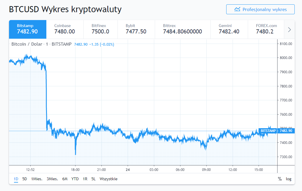Select the 1D time range
302x191 pixels.
[16, 179]
